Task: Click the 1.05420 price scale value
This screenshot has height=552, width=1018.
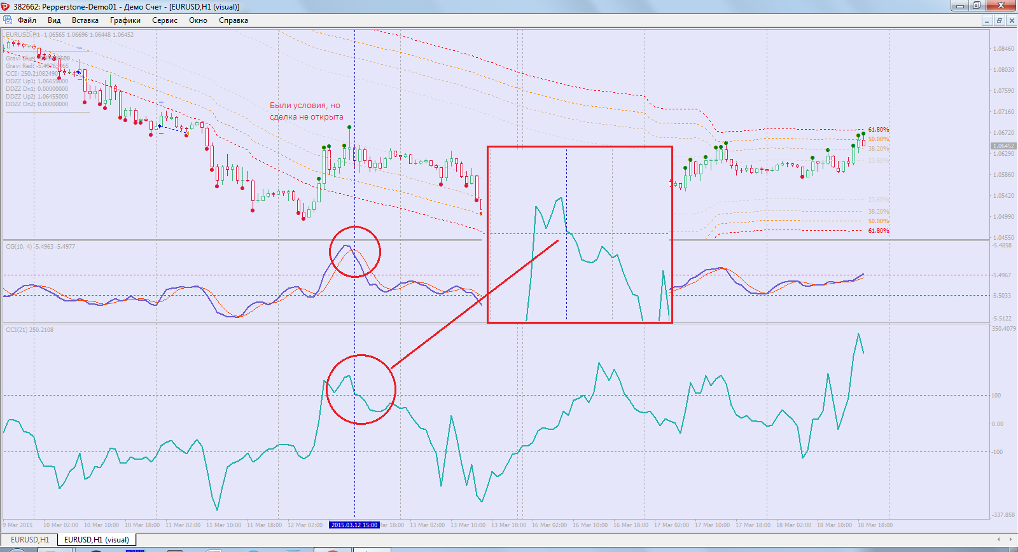Action: (x=1003, y=196)
